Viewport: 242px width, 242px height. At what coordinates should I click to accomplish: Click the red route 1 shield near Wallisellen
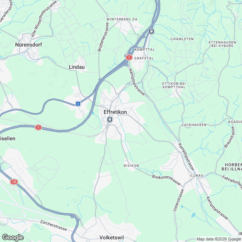pyautogui.click(x=38, y=127)
